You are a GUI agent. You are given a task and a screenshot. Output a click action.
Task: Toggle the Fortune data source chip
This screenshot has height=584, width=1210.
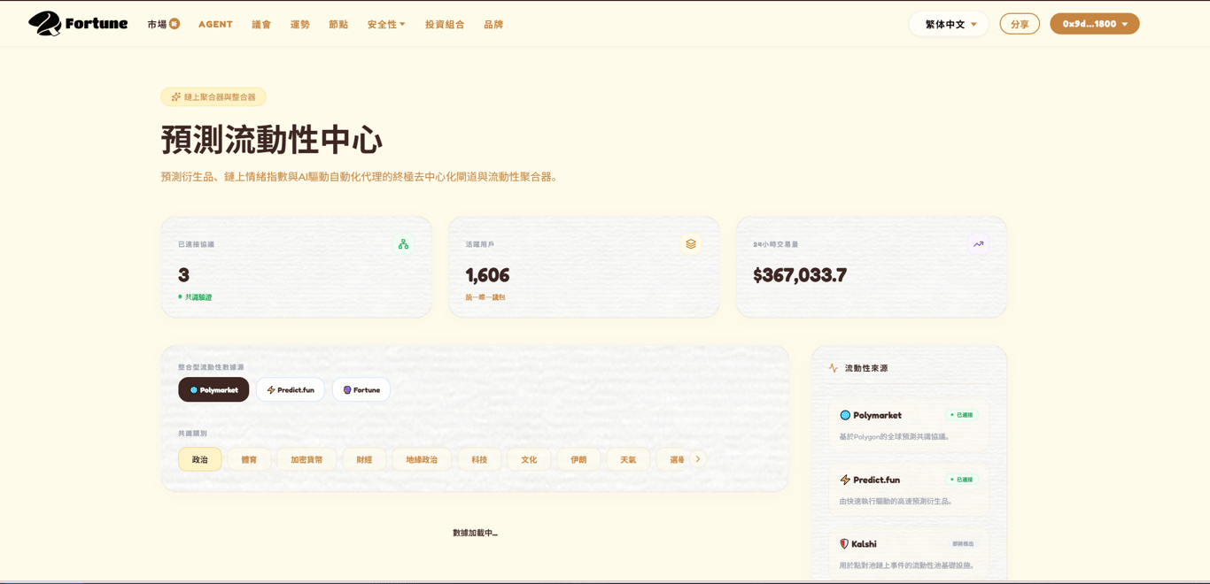pos(361,390)
